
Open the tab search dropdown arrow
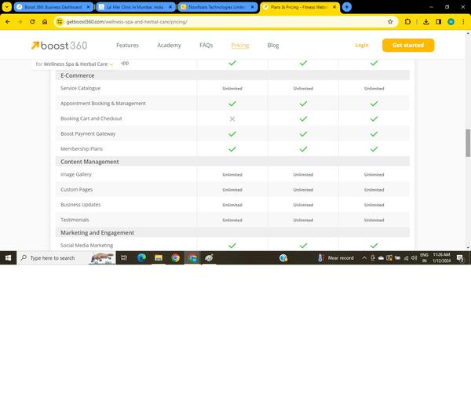(7, 6)
